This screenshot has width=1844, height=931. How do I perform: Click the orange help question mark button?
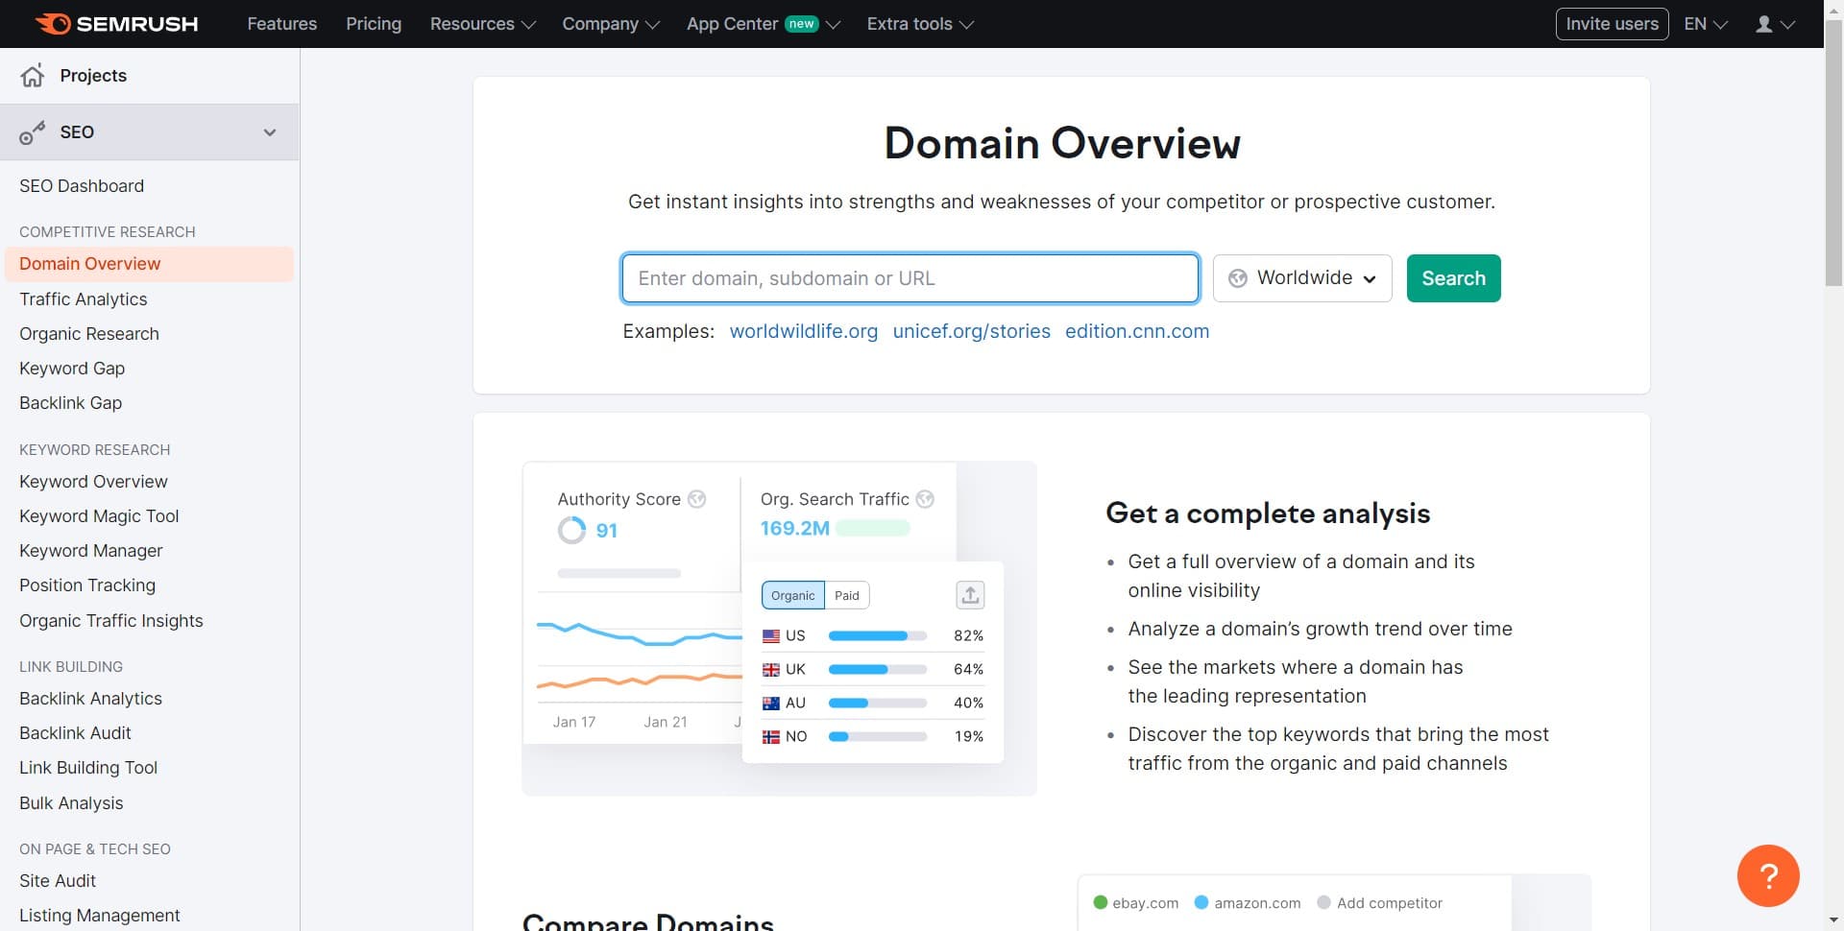(1768, 875)
